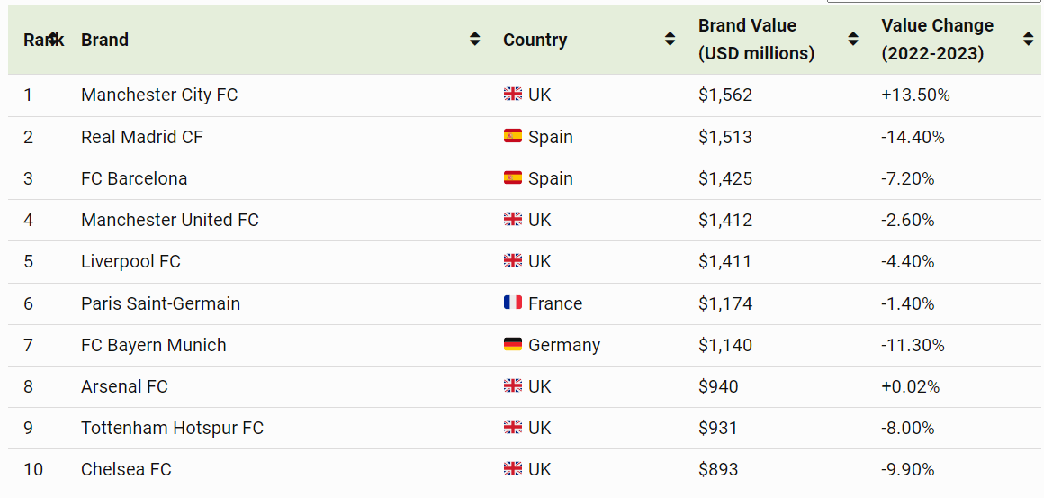Select Paris Saint-Germain in the table

click(160, 303)
